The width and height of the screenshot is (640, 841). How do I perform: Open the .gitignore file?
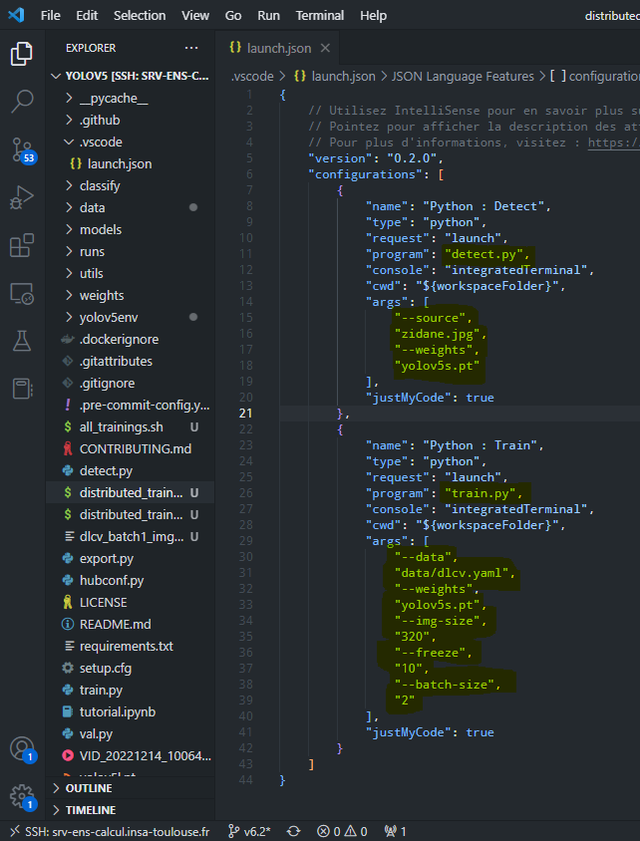pyautogui.click(x=131, y=384)
